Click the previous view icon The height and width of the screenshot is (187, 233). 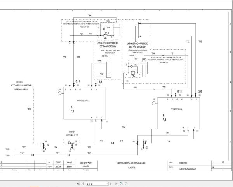click(121, 184)
